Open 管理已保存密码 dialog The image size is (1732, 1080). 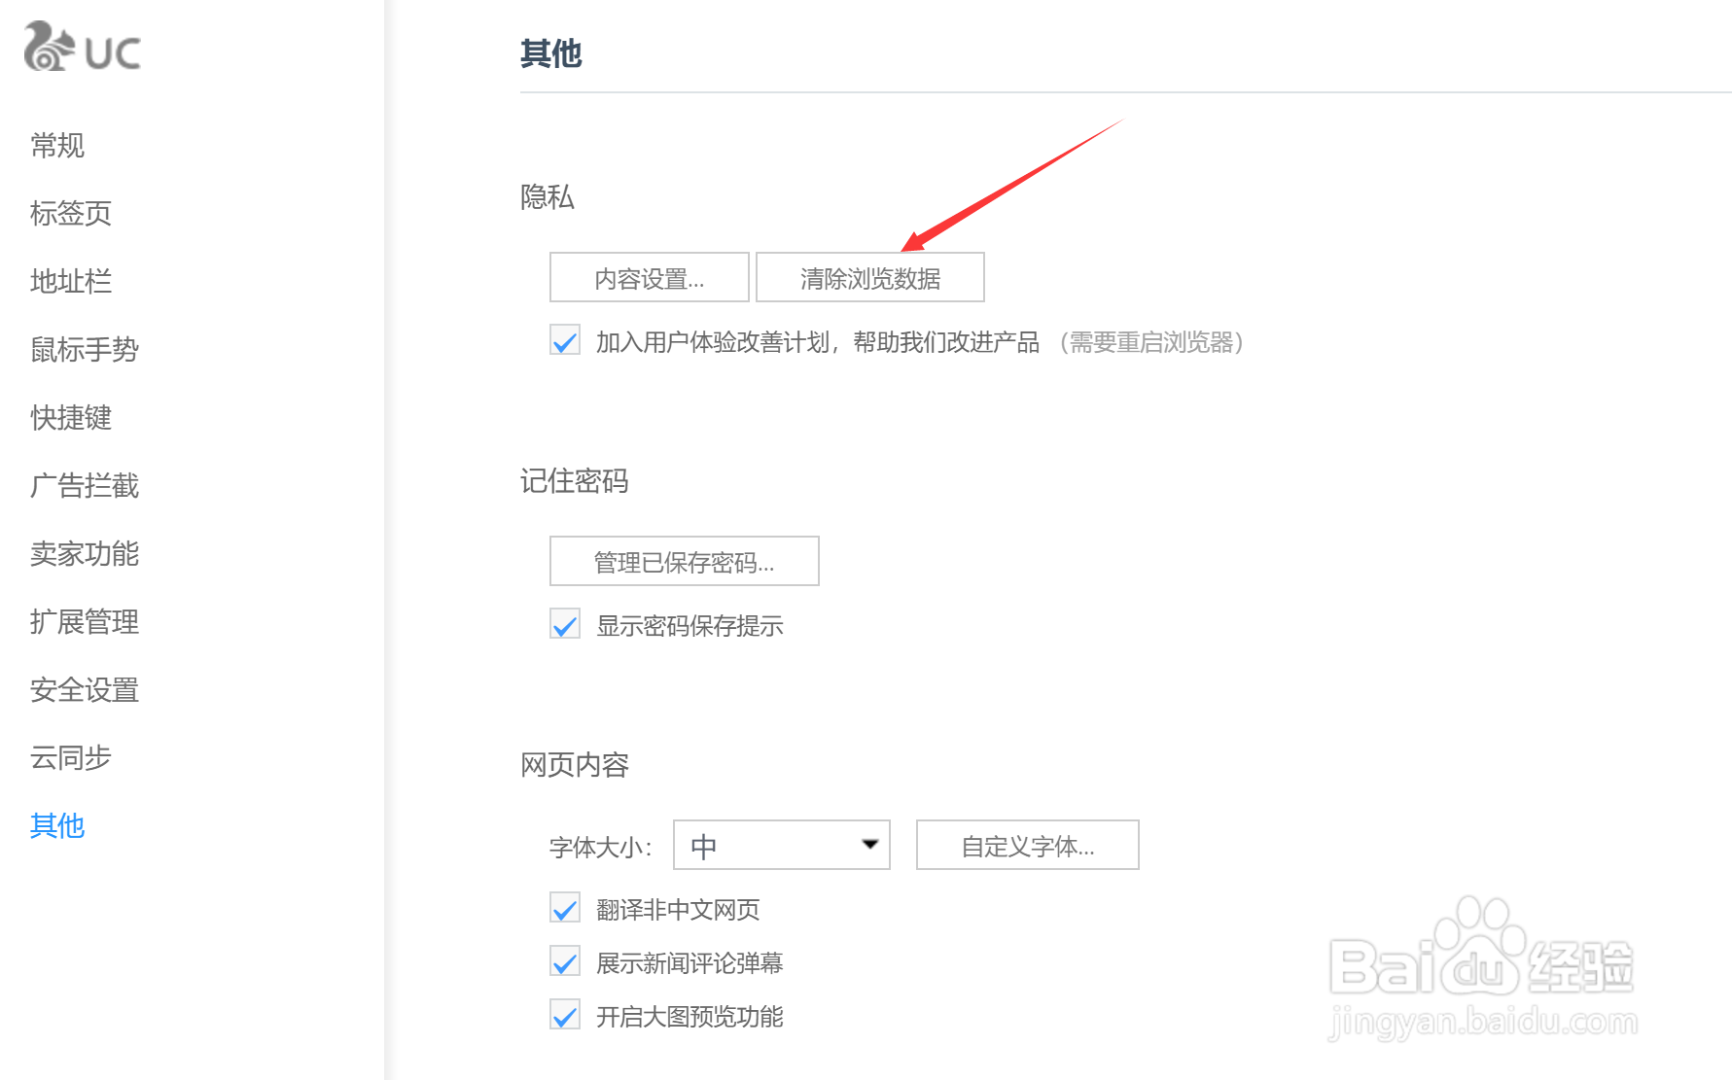[x=684, y=562]
